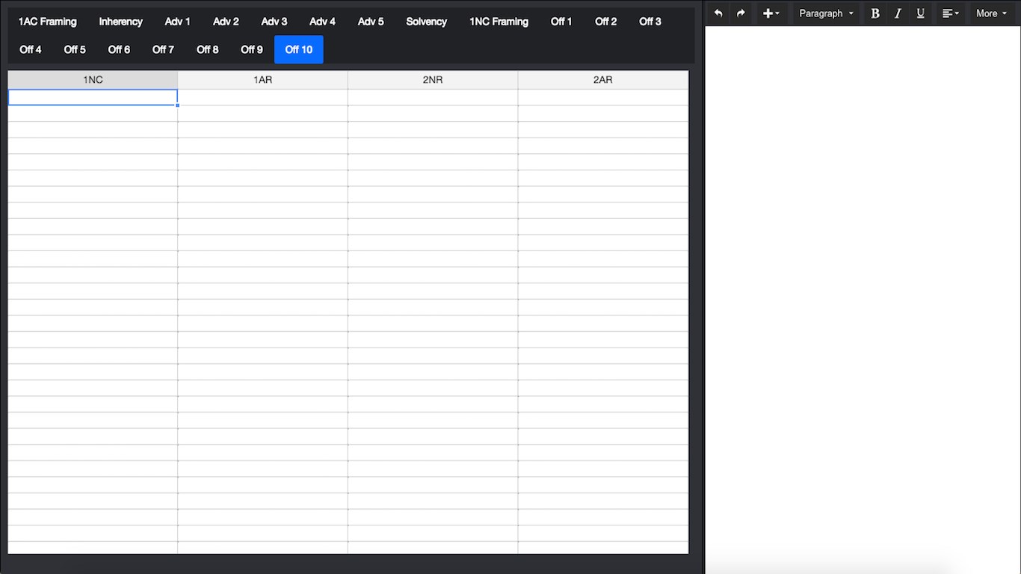Toggle underline formatting
The image size is (1021, 574).
(x=920, y=13)
